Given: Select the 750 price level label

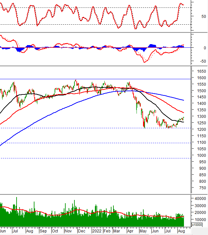Looking at the screenshot, I should [x=202, y=188].
